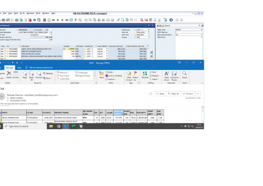Open the Tools menu in SAP
Image resolution: width=263 pixels, height=186 pixels.
[38, 13]
